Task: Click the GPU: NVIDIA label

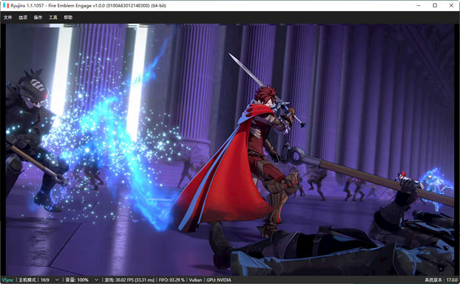Action: (x=219, y=280)
